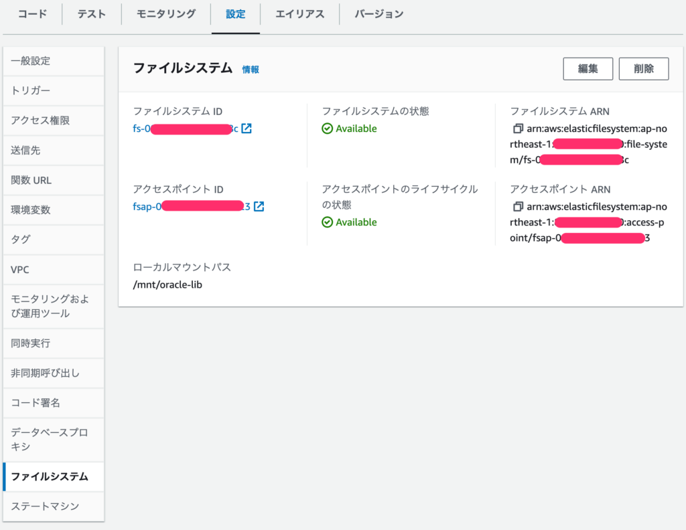Viewport: 686px width, 530px height.
Task: Switch to the コード tab
Action: 32,14
